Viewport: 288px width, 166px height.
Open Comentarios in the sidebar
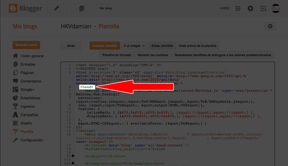[x=31, y=81]
